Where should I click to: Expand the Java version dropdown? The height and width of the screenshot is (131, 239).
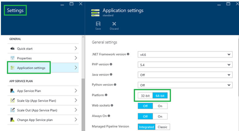(x=185, y=75)
